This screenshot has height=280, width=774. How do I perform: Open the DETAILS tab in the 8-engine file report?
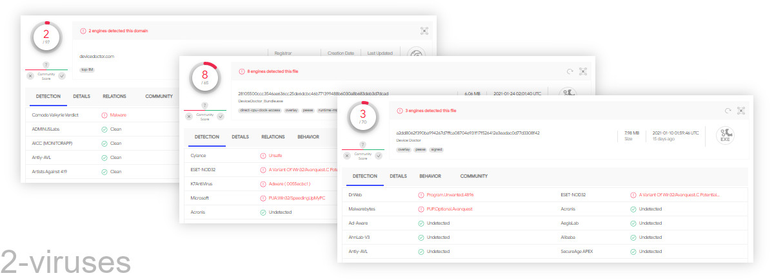click(x=241, y=137)
